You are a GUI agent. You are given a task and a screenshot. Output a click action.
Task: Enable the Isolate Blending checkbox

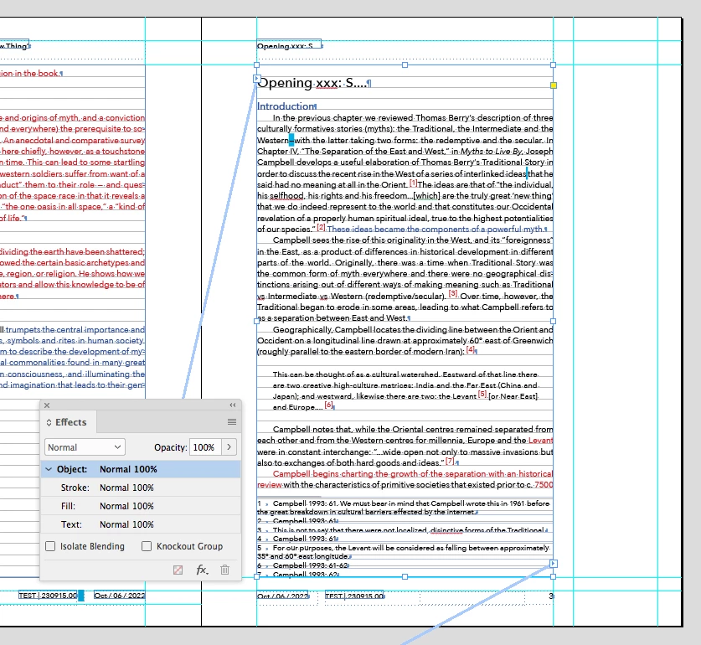pyautogui.click(x=50, y=546)
